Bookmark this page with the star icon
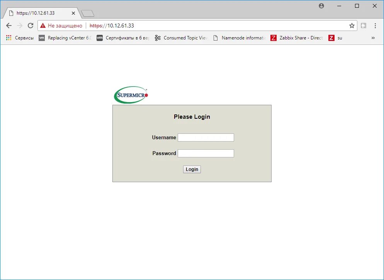The height and width of the screenshot is (280, 384). pos(352,26)
